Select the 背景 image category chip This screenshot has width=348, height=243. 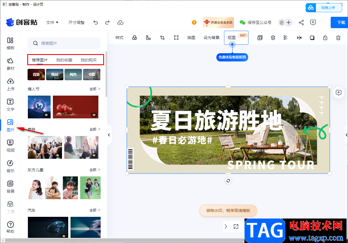click(x=36, y=75)
